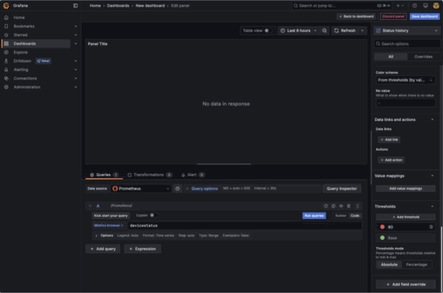
Task: Open the data source help icon
Action: (x=178, y=188)
